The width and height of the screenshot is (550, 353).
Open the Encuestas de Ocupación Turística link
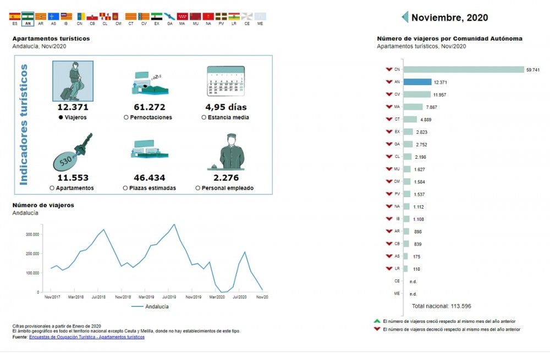point(87,337)
